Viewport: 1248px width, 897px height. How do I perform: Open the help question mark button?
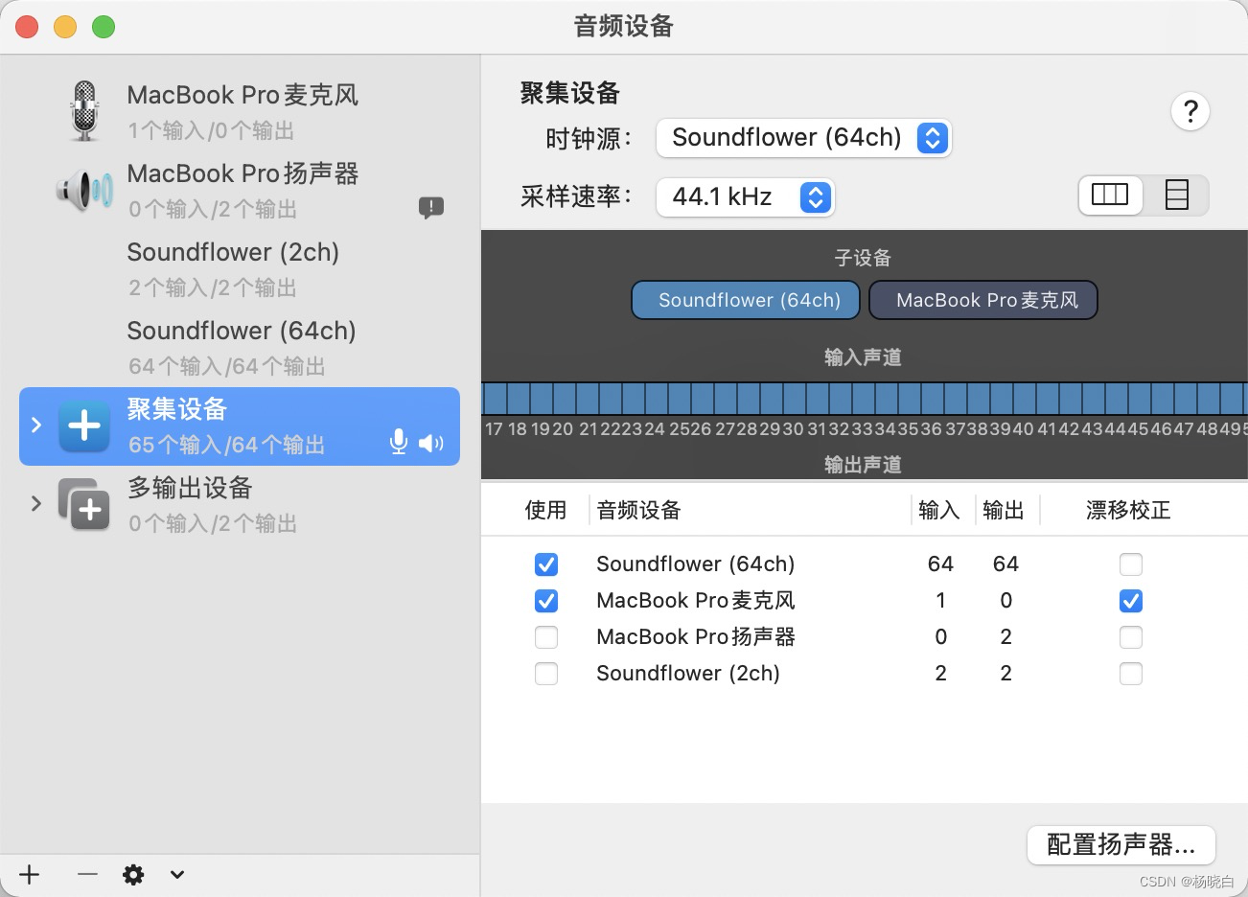point(1190,111)
